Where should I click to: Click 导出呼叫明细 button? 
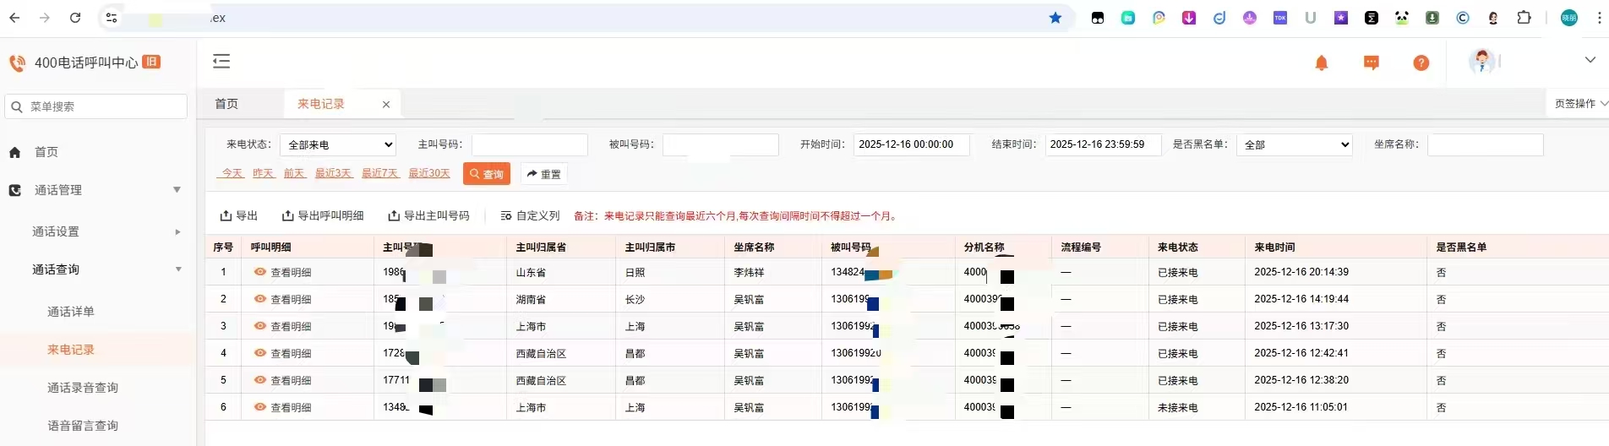[x=322, y=215]
